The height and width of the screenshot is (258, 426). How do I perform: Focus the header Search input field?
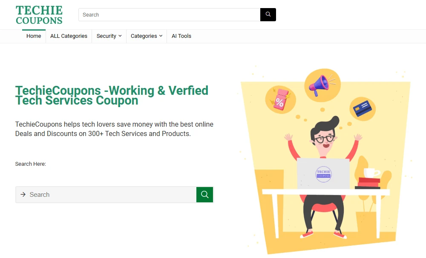[x=169, y=14]
